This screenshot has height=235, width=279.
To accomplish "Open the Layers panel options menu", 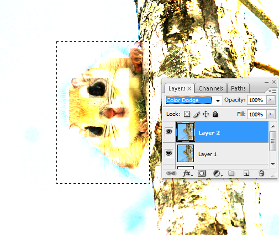I will [x=272, y=91].
